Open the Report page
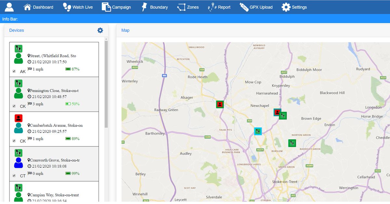Screen dimensions: 390x204 click(x=219, y=7)
